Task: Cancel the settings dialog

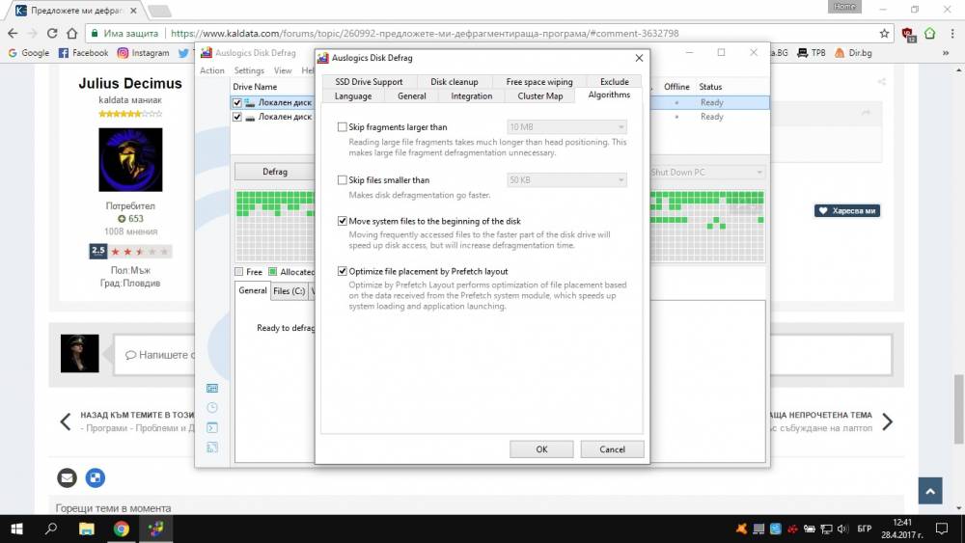Action: 613,448
